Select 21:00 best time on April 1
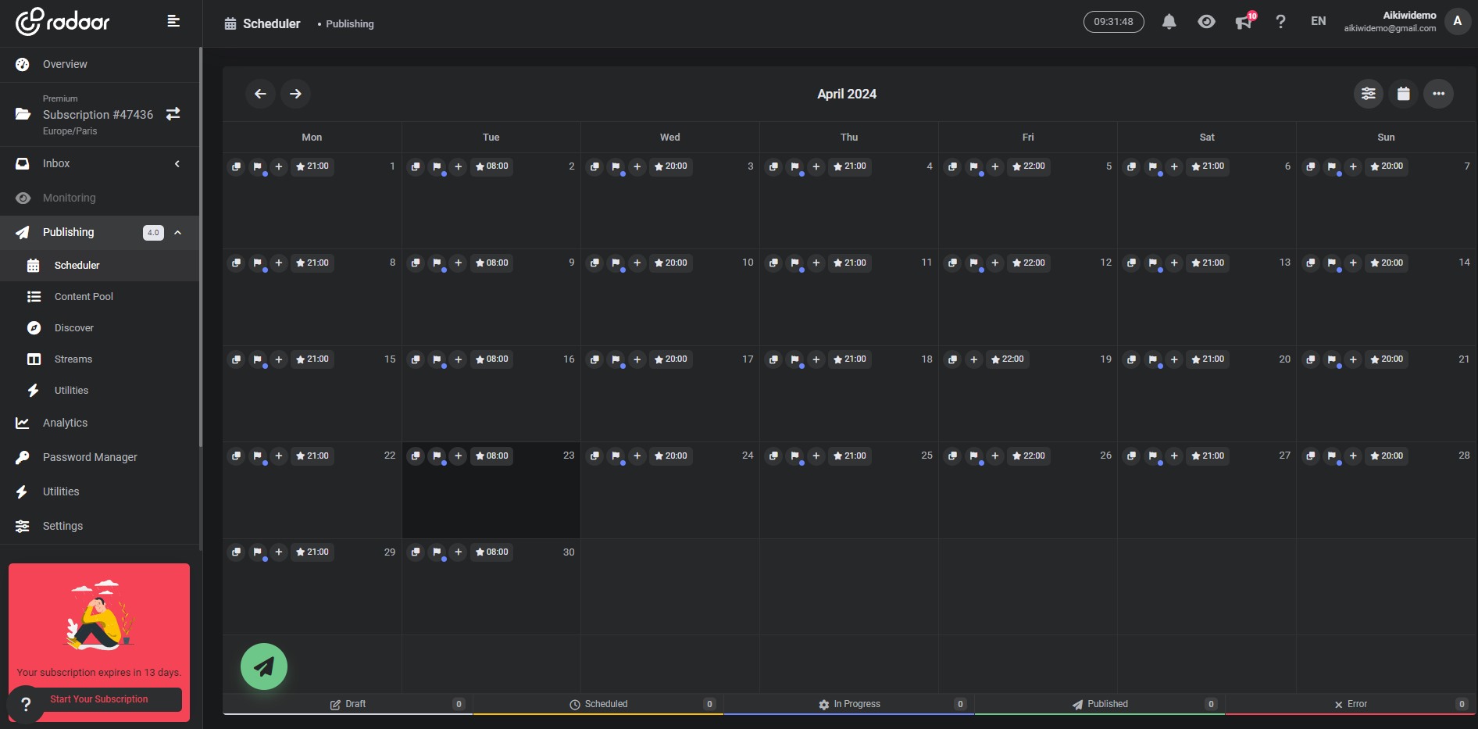 [312, 166]
